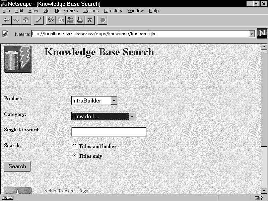The height and width of the screenshot is (201, 268).
Task: Select the "Titles and bodies" radio button
Action: (74, 146)
